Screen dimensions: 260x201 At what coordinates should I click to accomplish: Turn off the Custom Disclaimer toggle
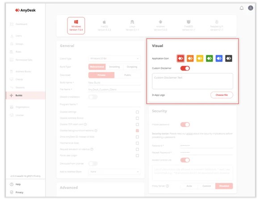(185, 68)
